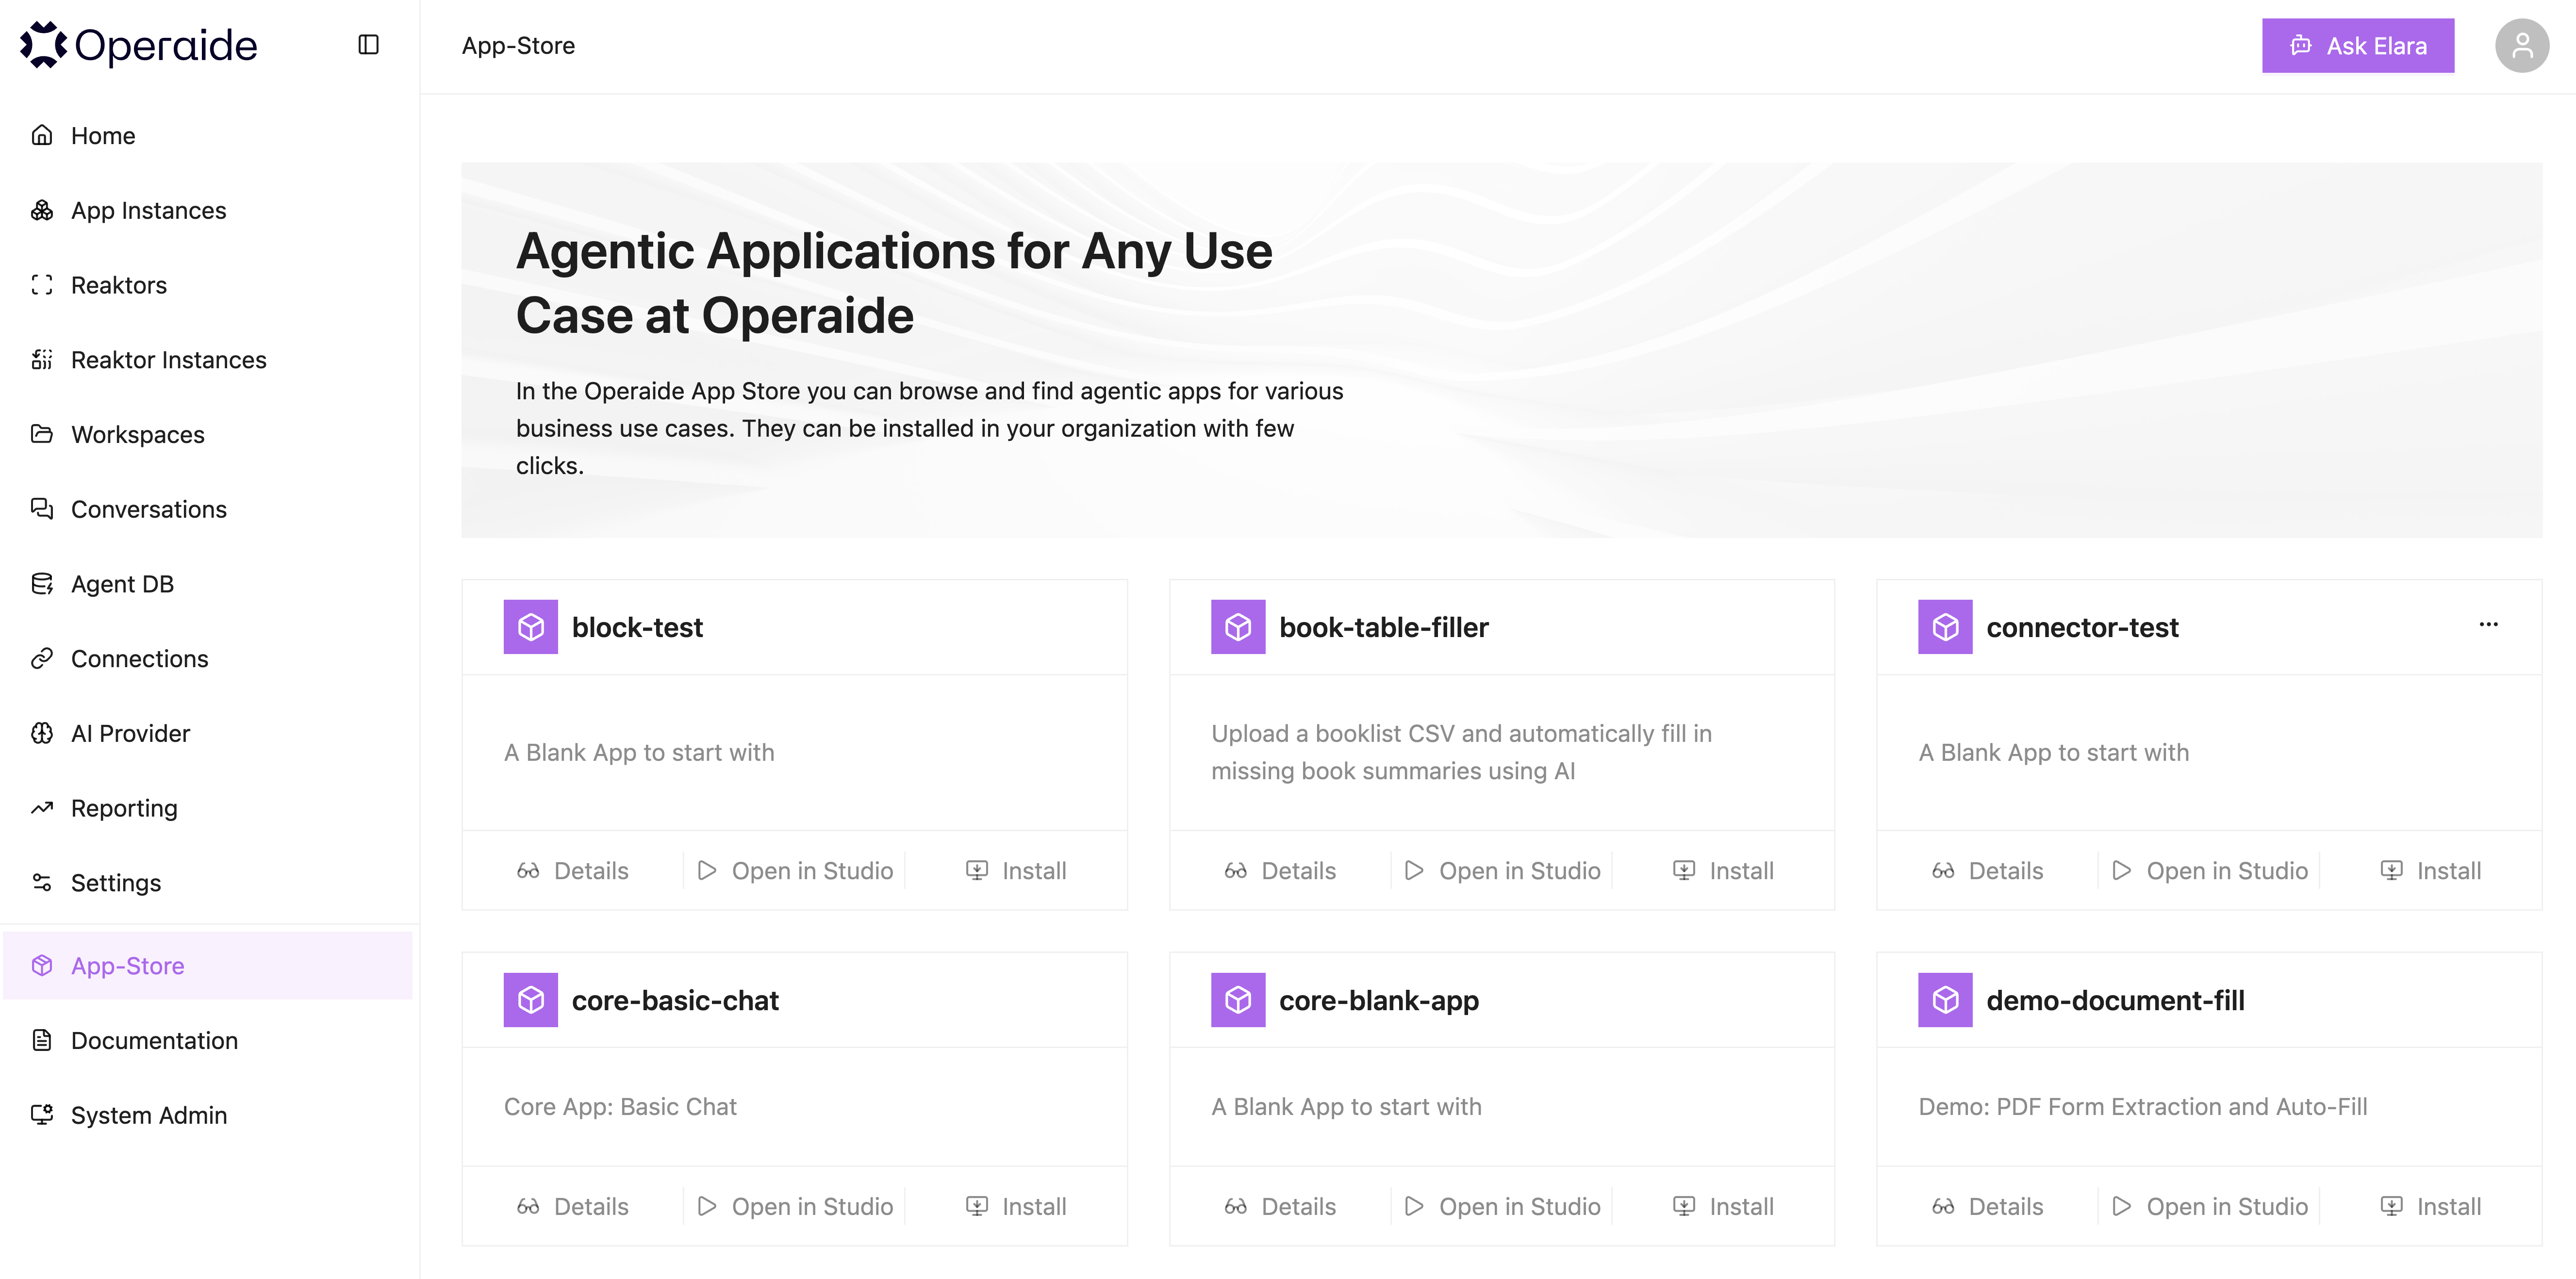Click the book-table-filler card title
Viewport: 2576px width, 1279px height.
pos(1384,628)
